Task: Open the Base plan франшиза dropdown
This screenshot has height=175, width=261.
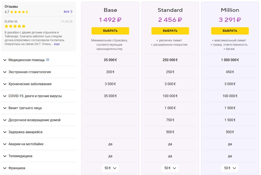Action: (110, 168)
